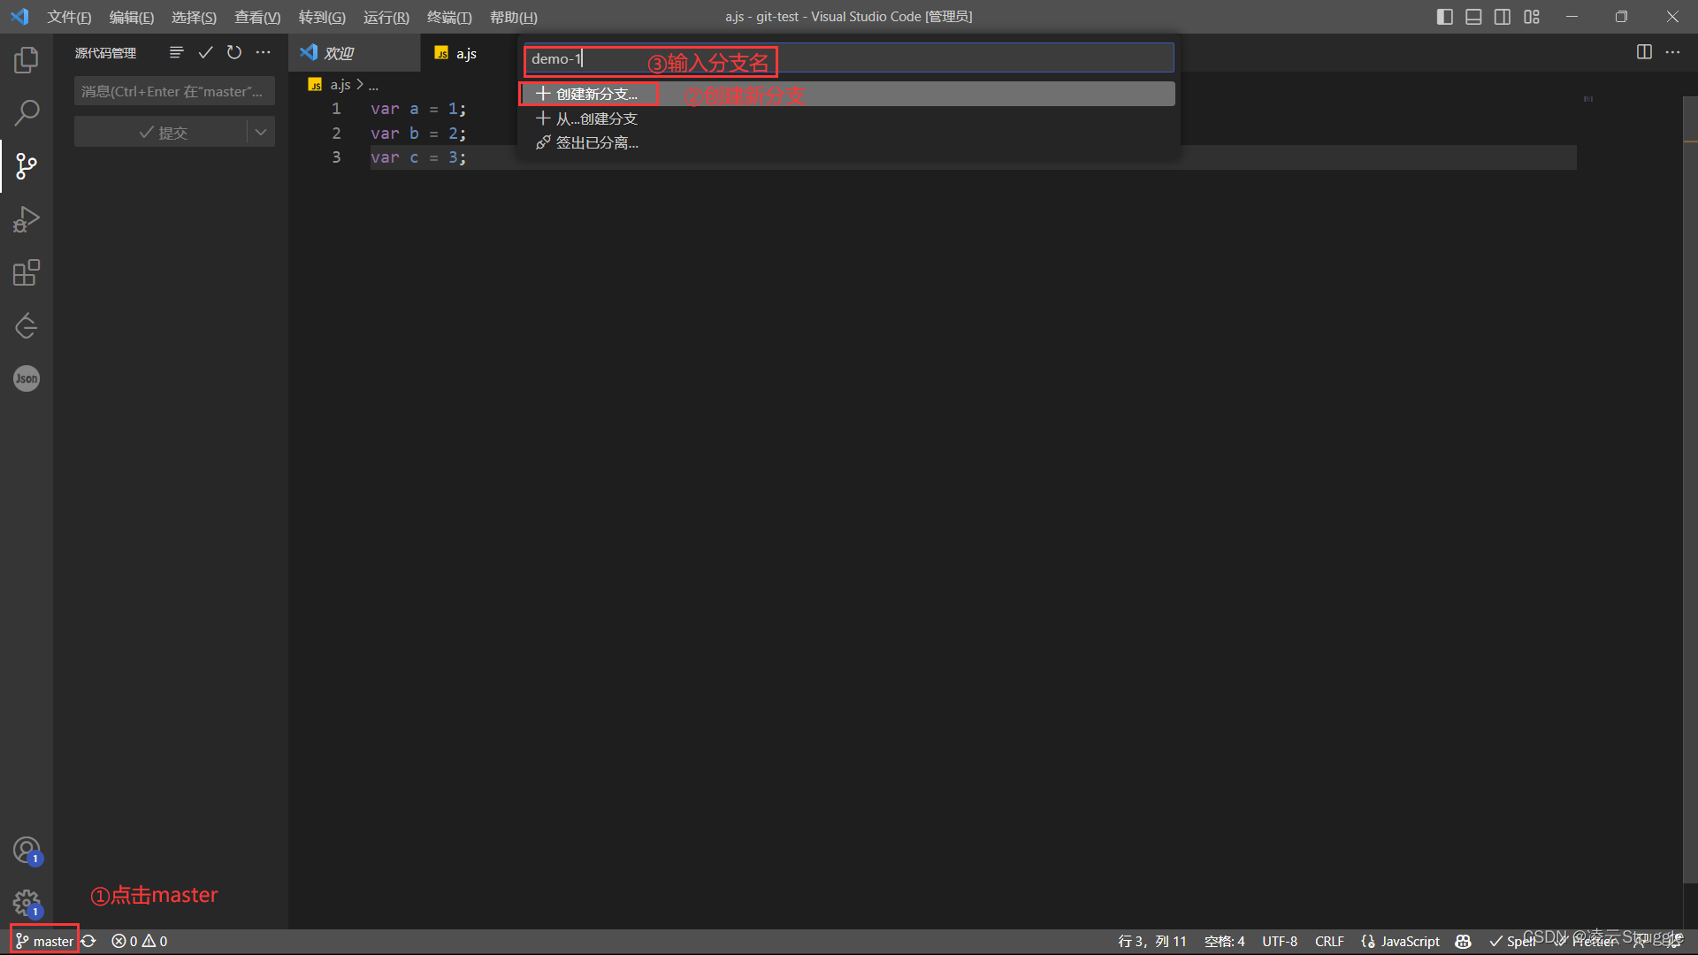The width and height of the screenshot is (1698, 955).
Task: Toggle the bottom panel layout icon
Action: coord(1473,17)
